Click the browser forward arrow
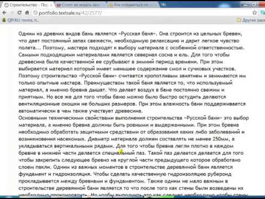This screenshot has height=199, width=265. (12, 13)
